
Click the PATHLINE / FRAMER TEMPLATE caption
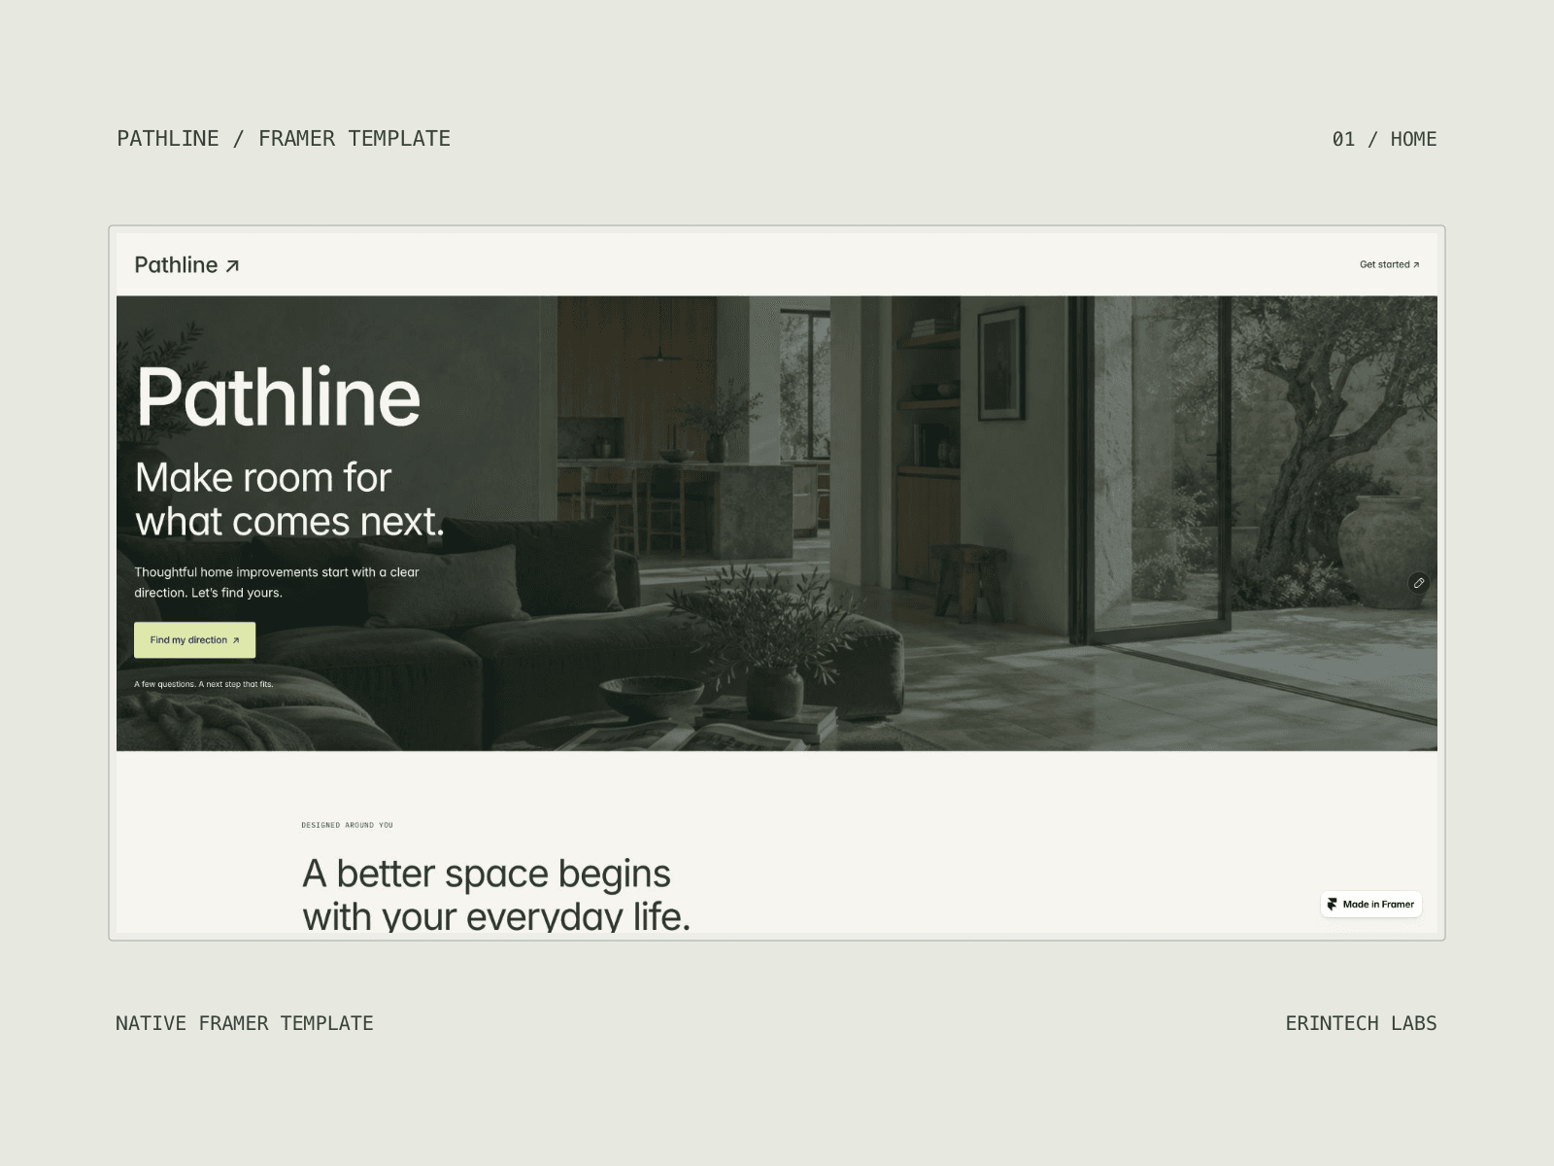pyautogui.click(x=284, y=139)
